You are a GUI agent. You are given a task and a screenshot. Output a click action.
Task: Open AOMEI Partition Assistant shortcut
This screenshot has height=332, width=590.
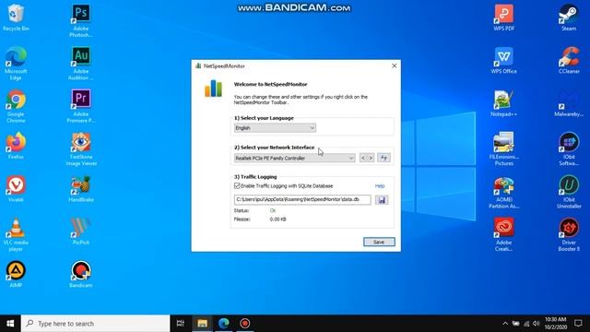(504, 192)
